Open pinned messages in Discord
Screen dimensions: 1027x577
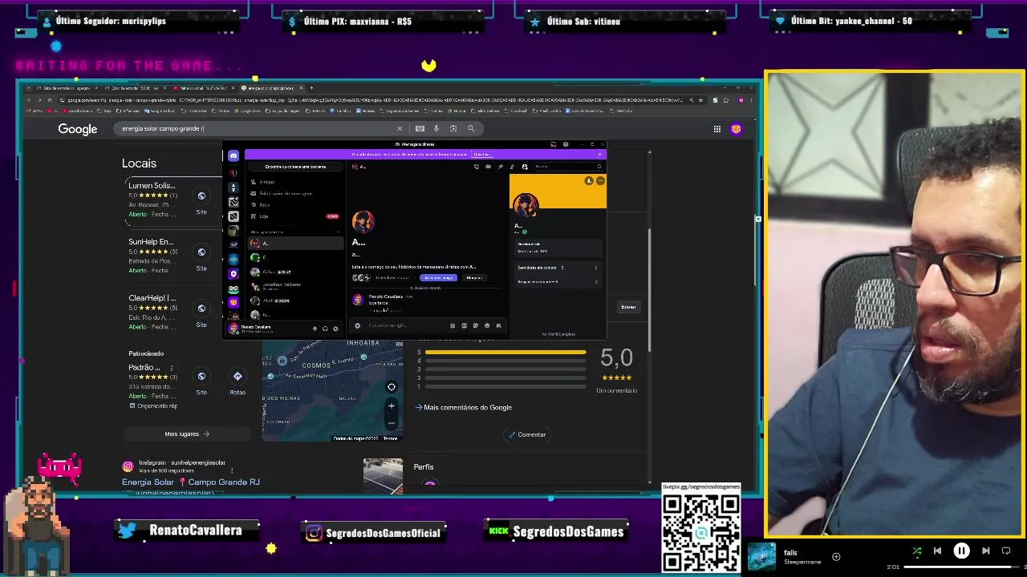click(x=501, y=167)
